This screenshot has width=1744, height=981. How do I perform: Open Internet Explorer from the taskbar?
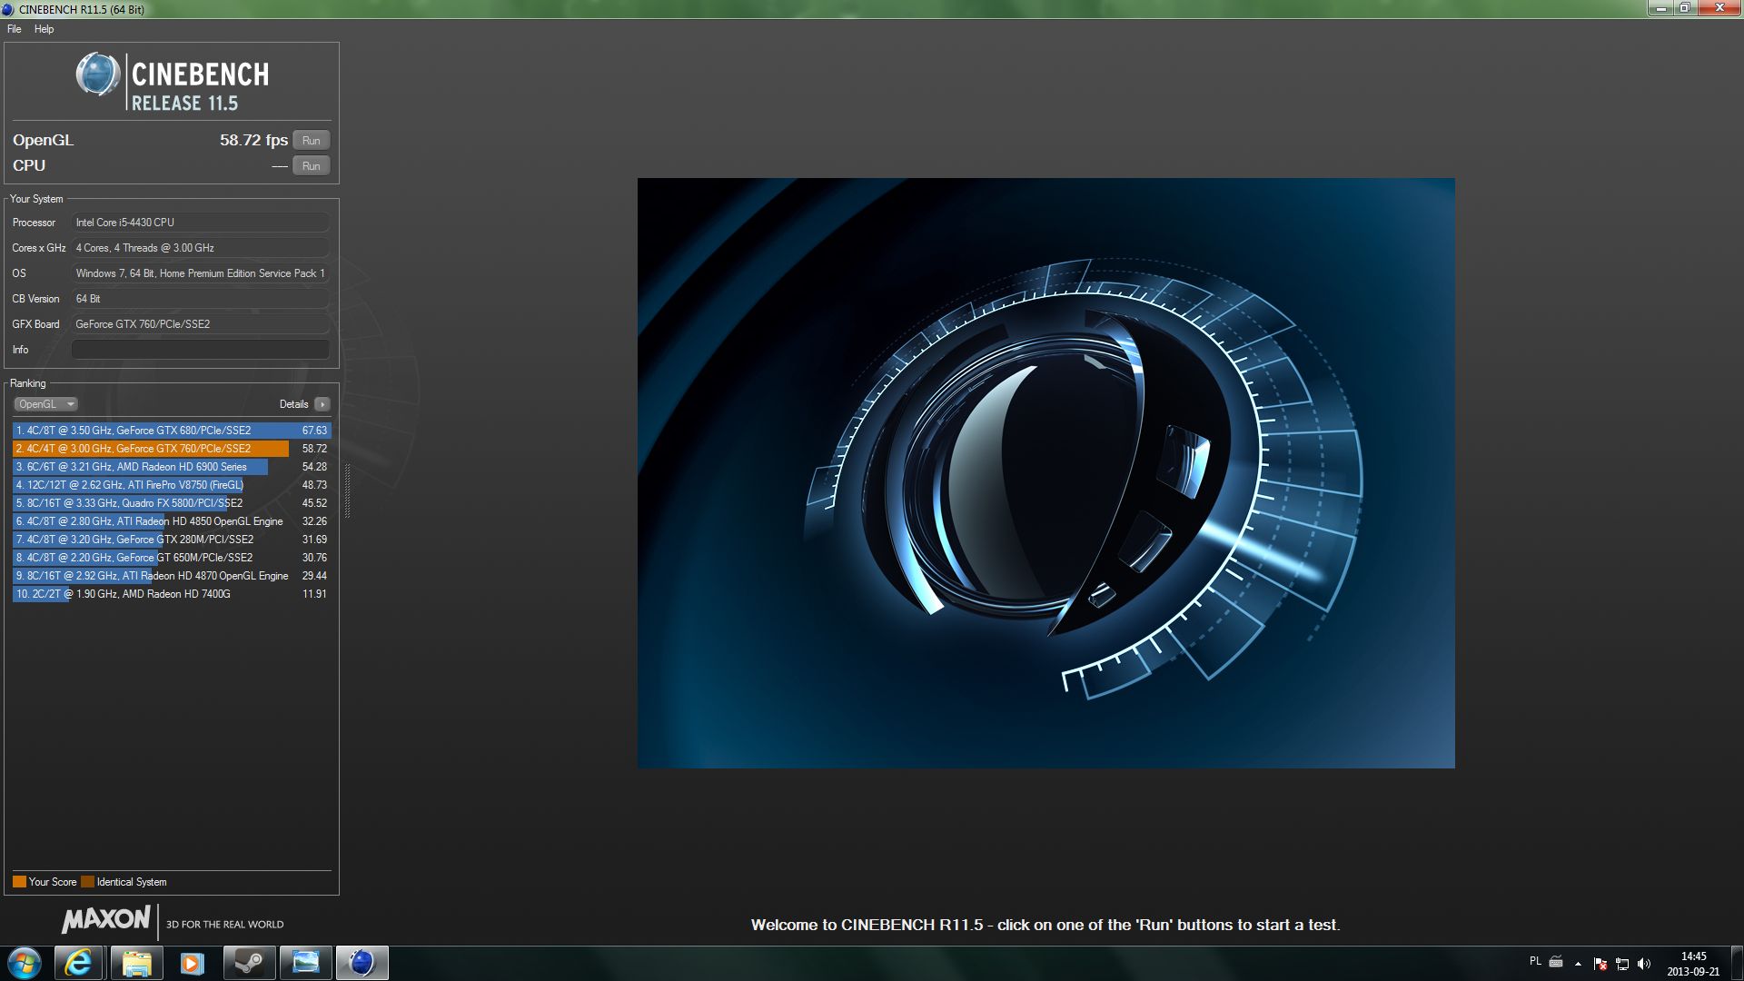click(79, 963)
